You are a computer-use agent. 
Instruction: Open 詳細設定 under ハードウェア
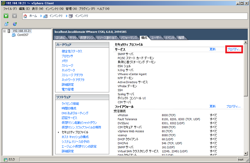(68, 85)
